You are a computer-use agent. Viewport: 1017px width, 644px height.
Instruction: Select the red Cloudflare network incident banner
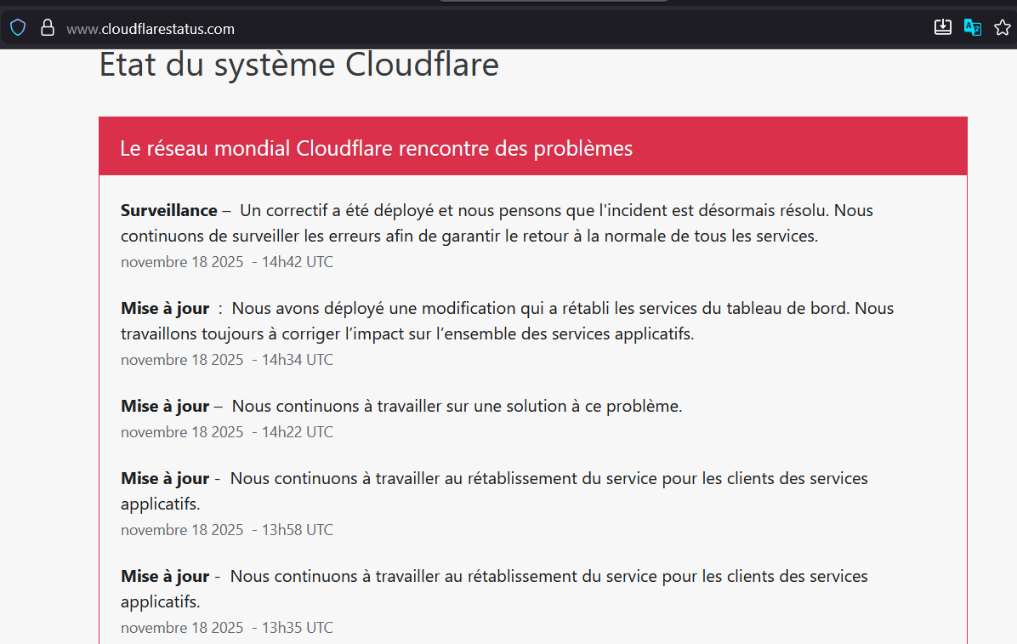[532, 147]
